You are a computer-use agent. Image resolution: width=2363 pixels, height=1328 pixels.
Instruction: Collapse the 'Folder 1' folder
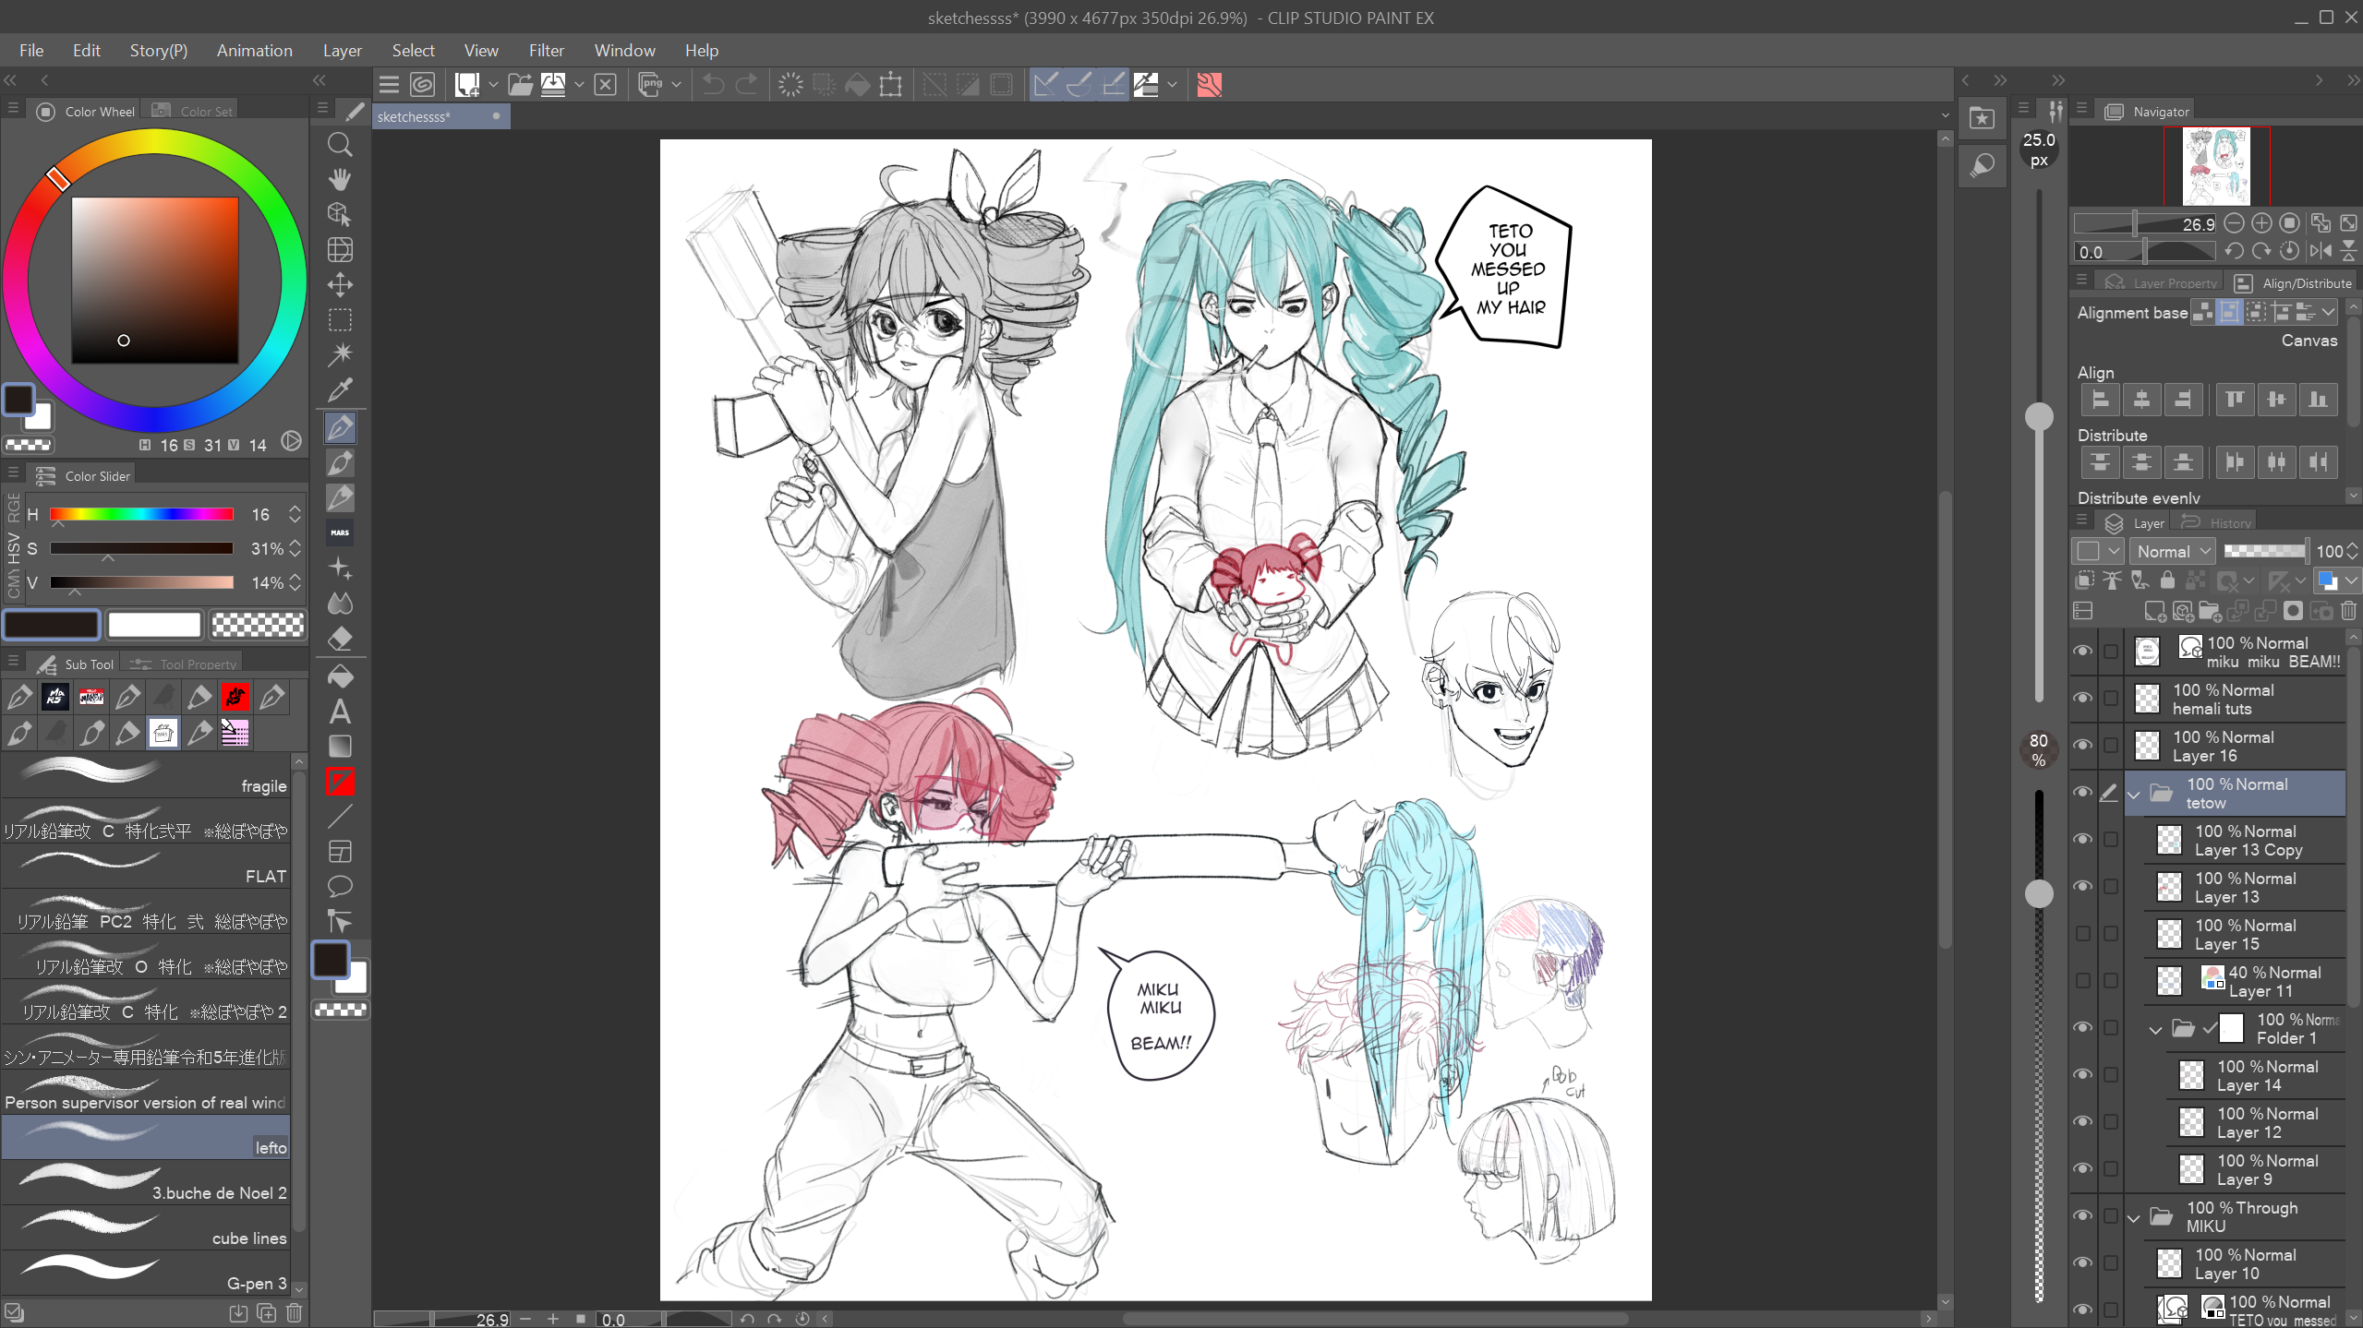click(2156, 1030)
